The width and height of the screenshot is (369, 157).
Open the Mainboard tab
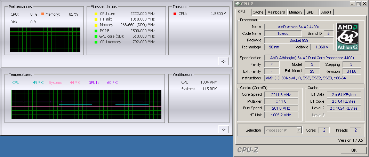(x=276, y=12)
